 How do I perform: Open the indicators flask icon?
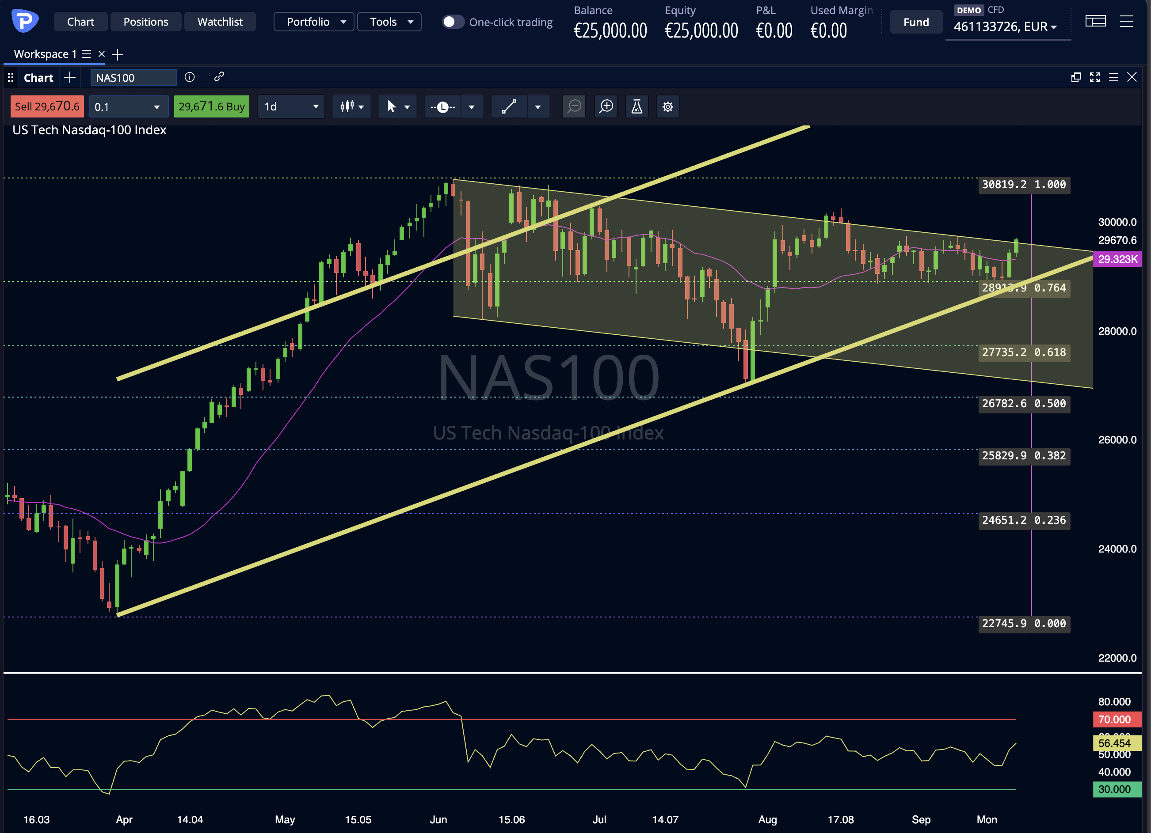pyautogui.click(x=636, y=106)
